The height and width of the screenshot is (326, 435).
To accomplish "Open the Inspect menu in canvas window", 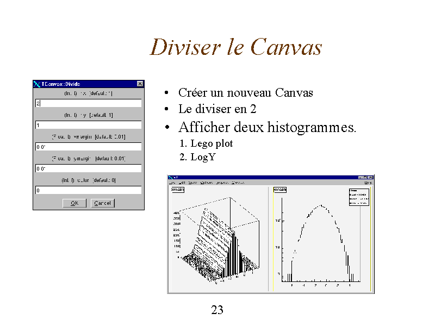I will coord(222,183).
